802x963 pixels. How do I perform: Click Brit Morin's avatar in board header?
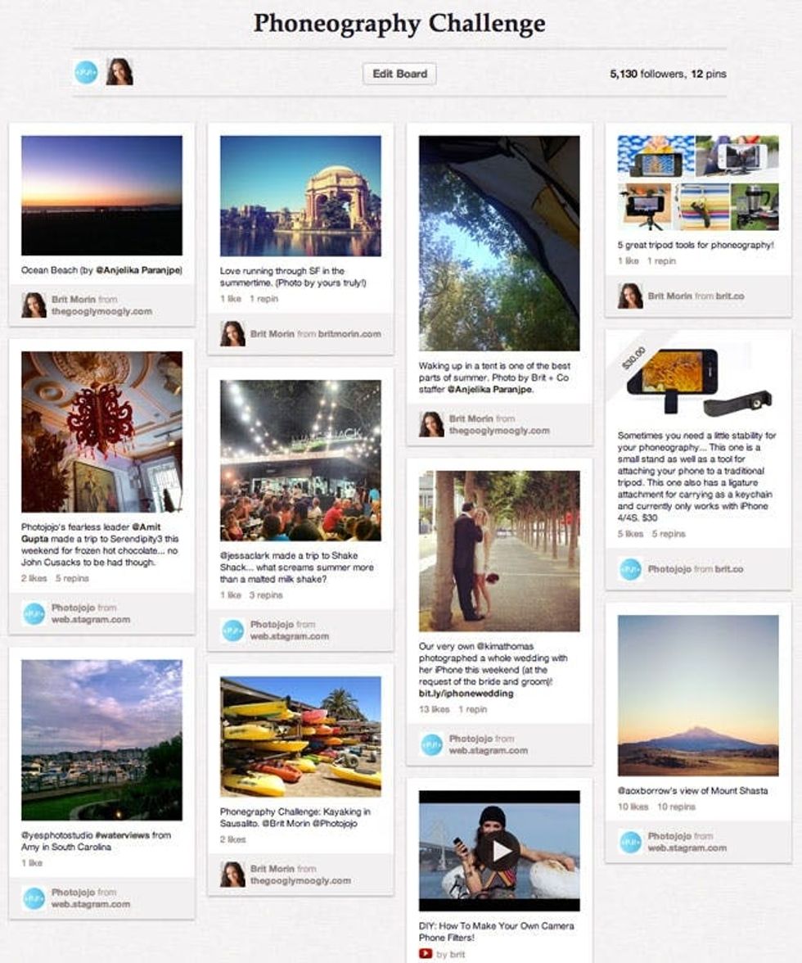coord(119,72)
